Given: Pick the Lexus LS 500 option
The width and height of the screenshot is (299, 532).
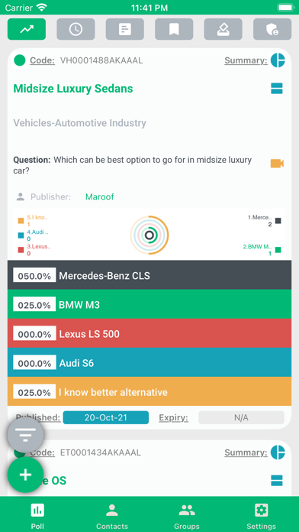Looking at the screenshot, I should click(x=149, y=333).
